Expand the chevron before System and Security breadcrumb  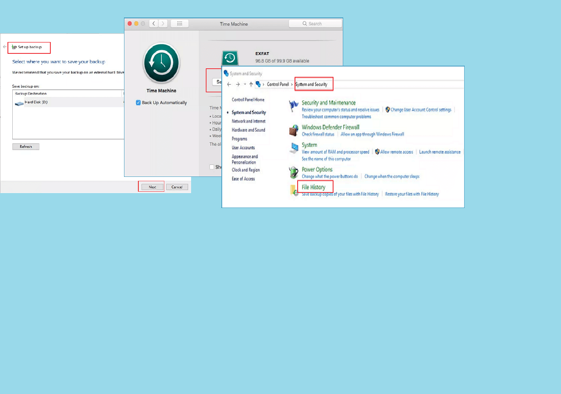(x=292, y=84)
